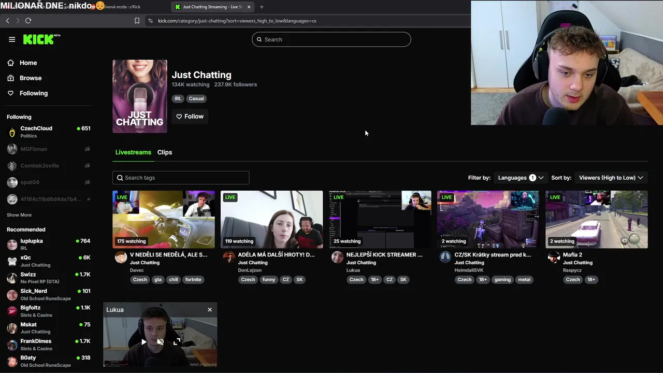663x373 pixels.
Task: Open Davec stream thumbnail with 175 watching
Action: [x=164, y=220]
